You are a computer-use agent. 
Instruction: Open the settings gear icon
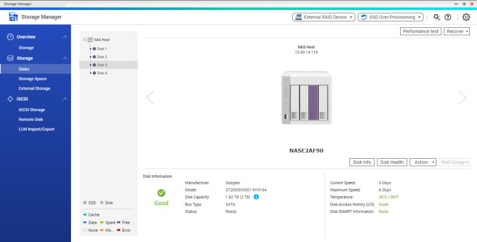click(466, 17)
